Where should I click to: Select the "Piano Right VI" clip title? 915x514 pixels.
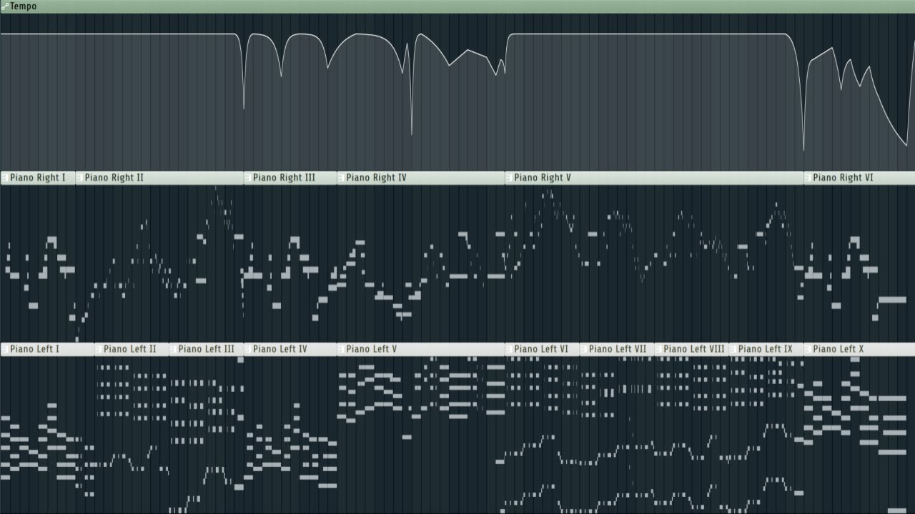click(843, 178)
